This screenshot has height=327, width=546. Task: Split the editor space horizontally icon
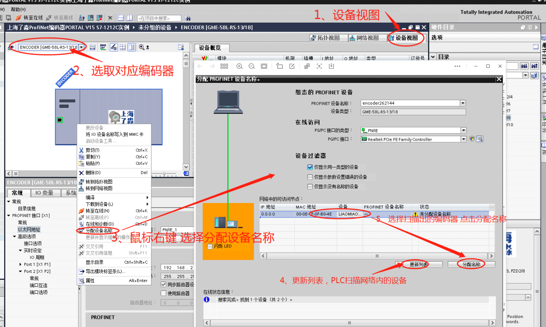click(x=121, y=18)
